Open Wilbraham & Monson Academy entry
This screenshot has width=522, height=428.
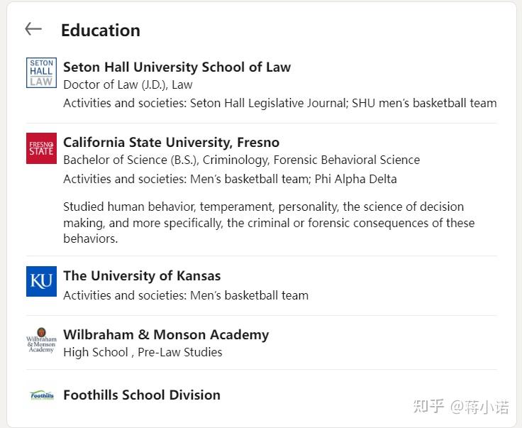[166, 335]
